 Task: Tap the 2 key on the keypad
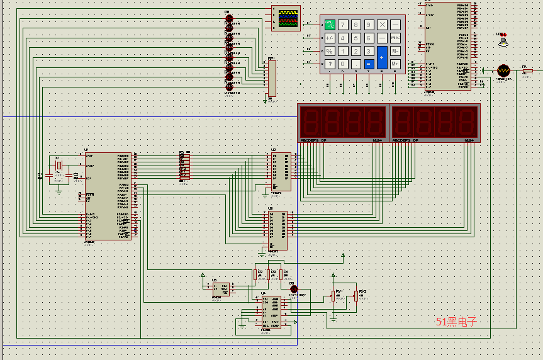coord(355,51)
